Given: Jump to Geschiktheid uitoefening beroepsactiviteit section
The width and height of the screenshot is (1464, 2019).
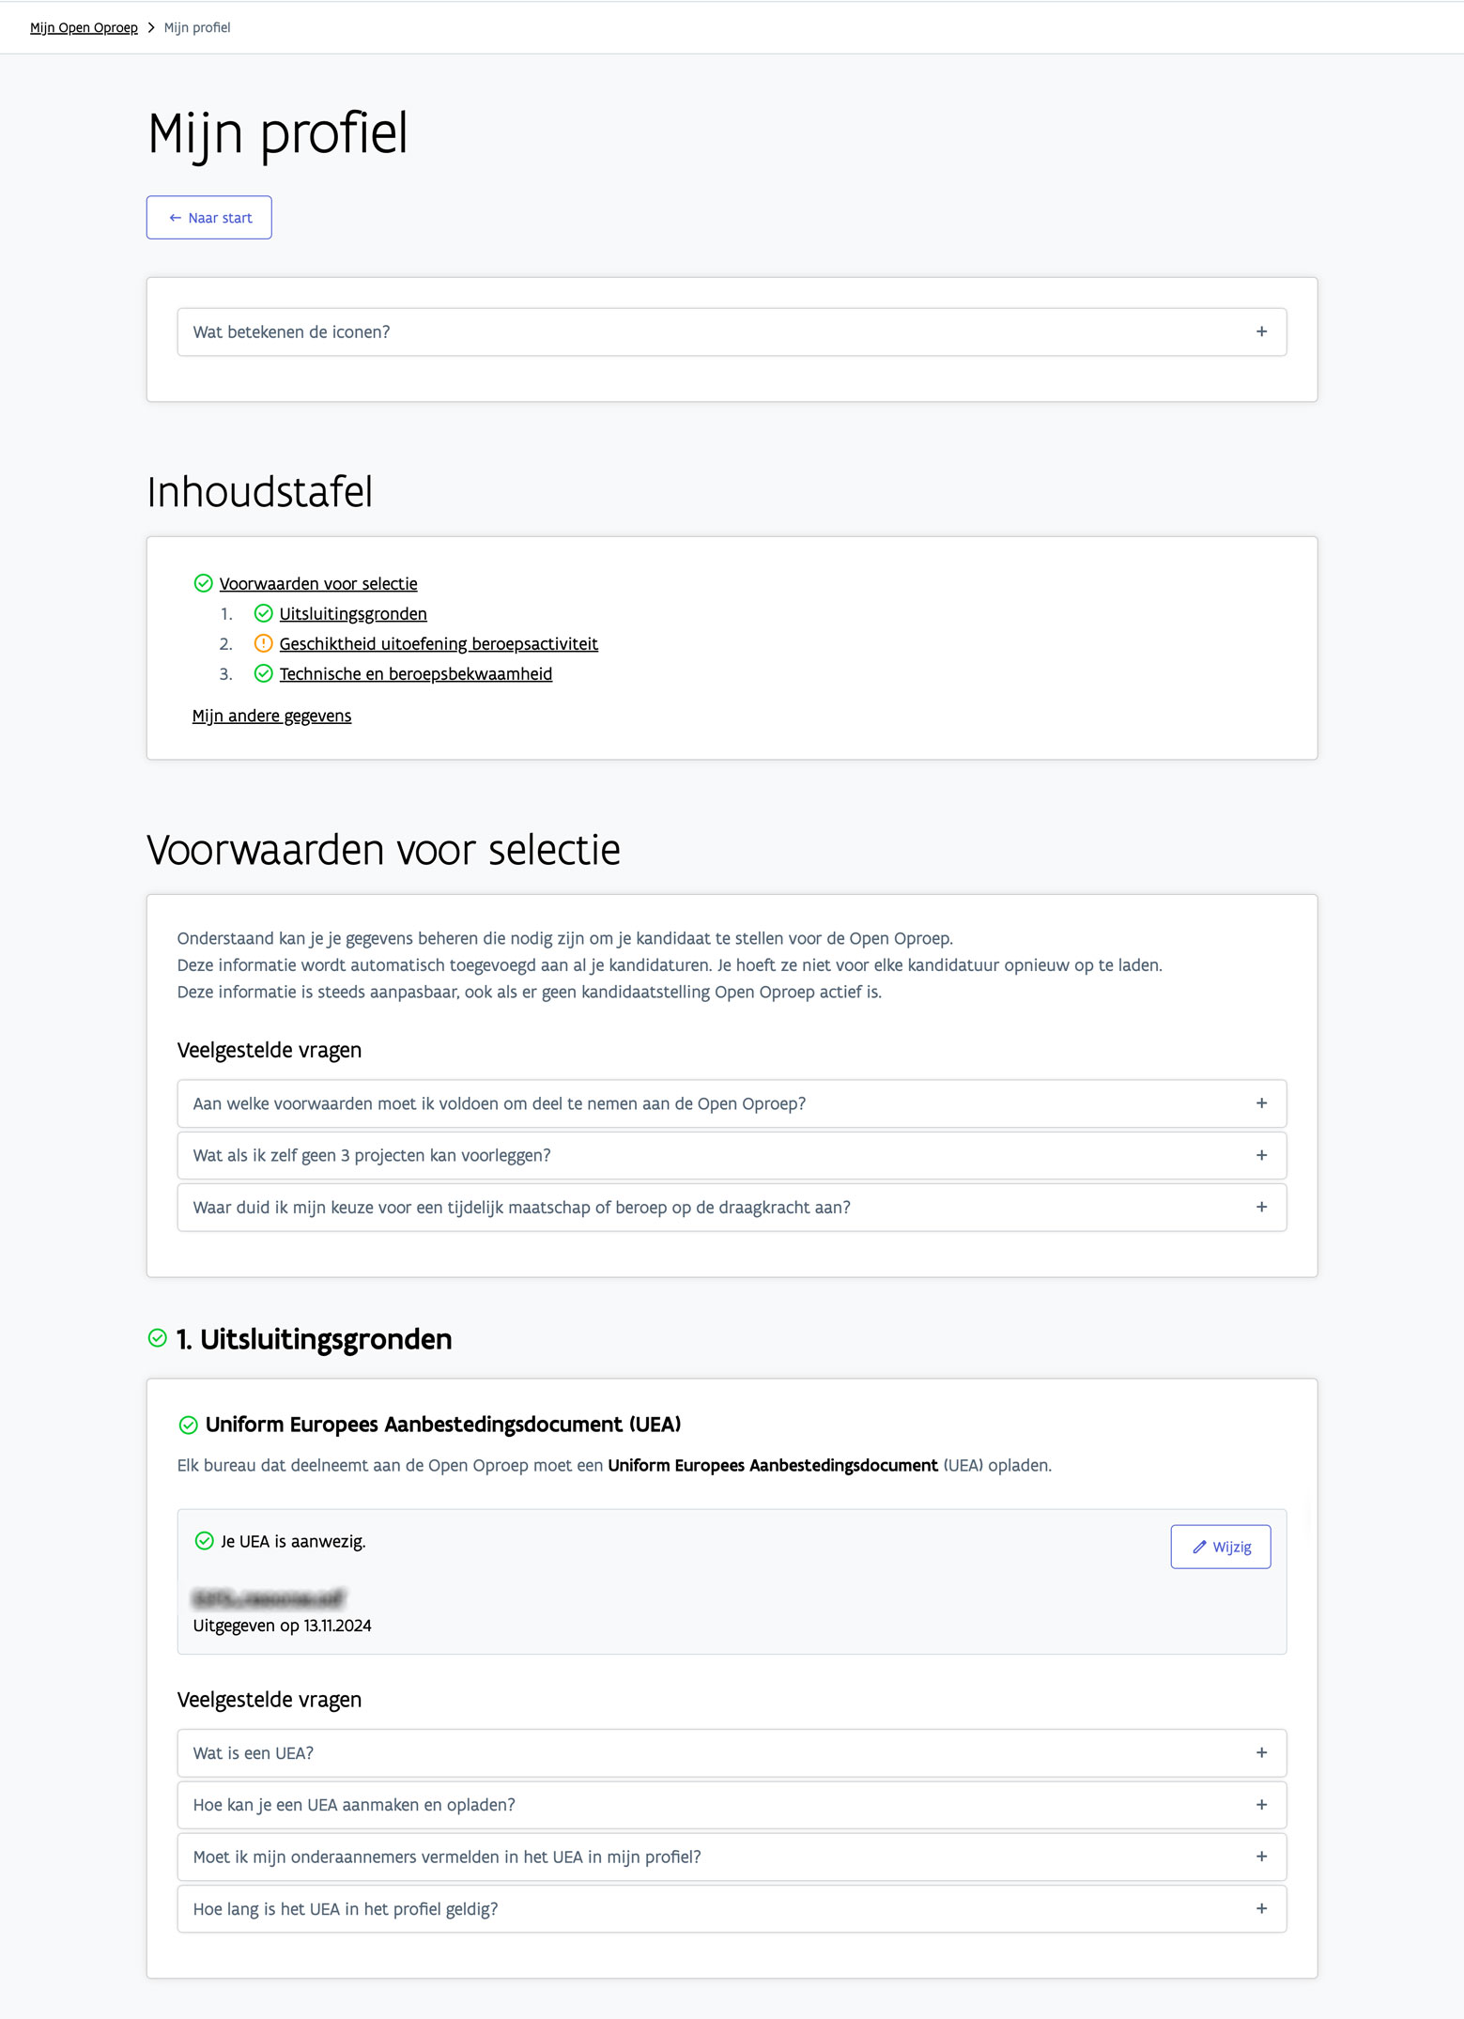Looking at the screenshot, I should (439, 643).
